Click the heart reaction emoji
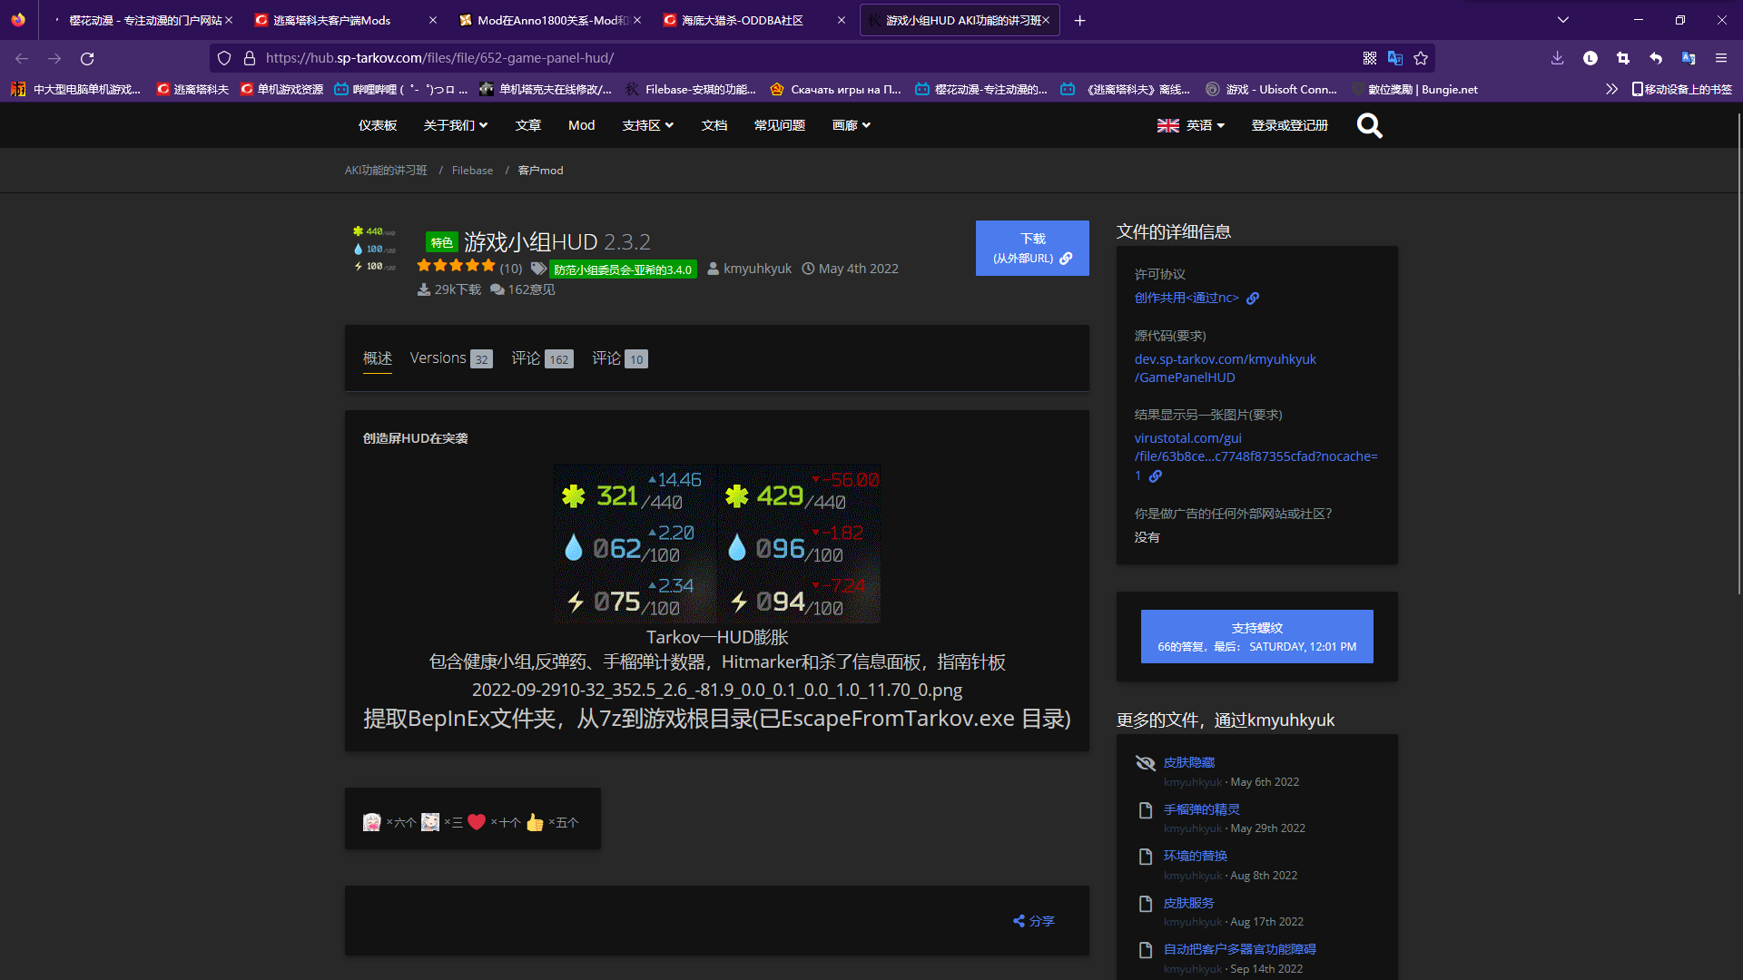 [x=478, y=821]
